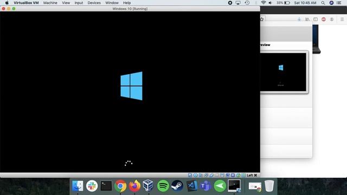This screenshot has height=195, width=347.
Task: Open the Wi-Fi status menu
Action: tap(263, 3)
